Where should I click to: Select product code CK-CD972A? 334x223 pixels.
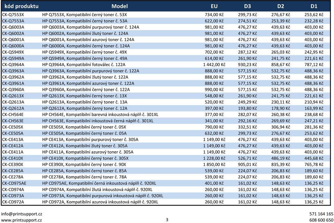13,202
